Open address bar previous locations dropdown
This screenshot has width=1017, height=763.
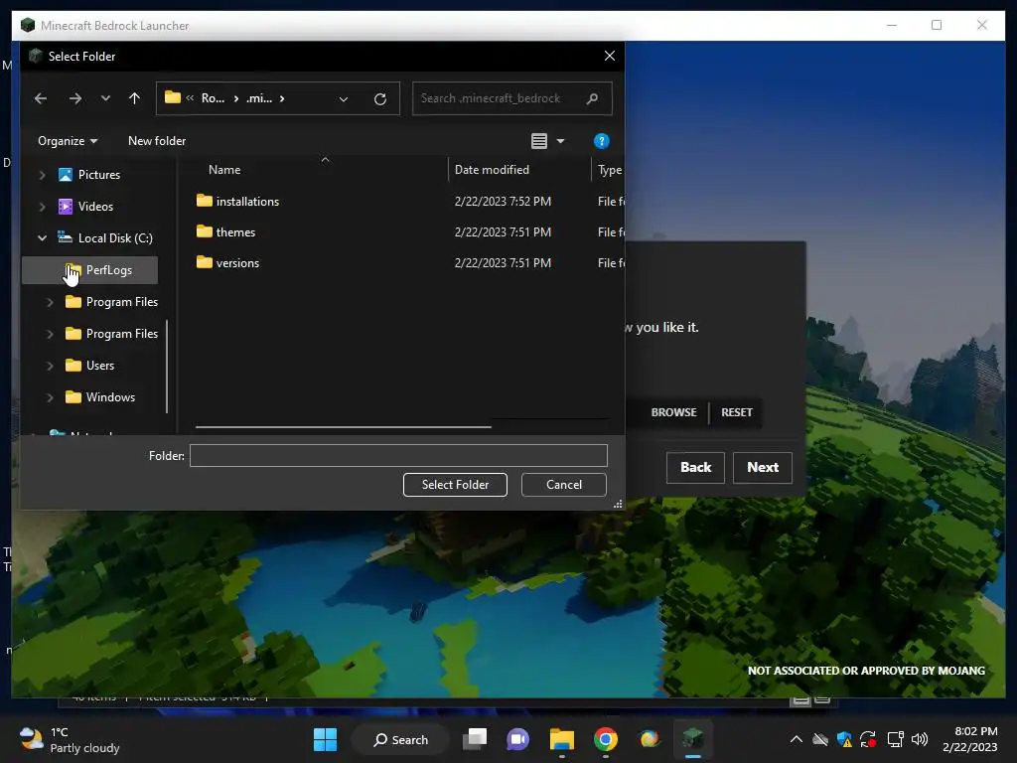tap(343, 98)
